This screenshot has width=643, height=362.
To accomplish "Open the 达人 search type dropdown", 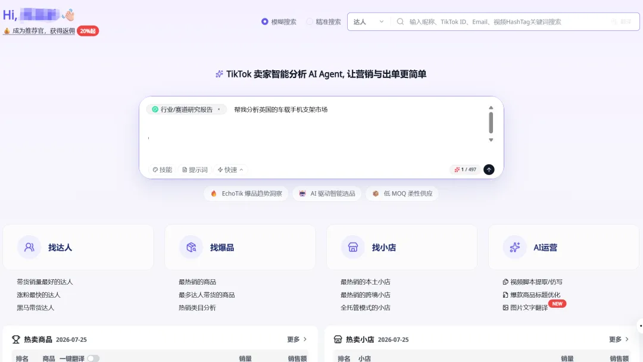I will (369, 21).
